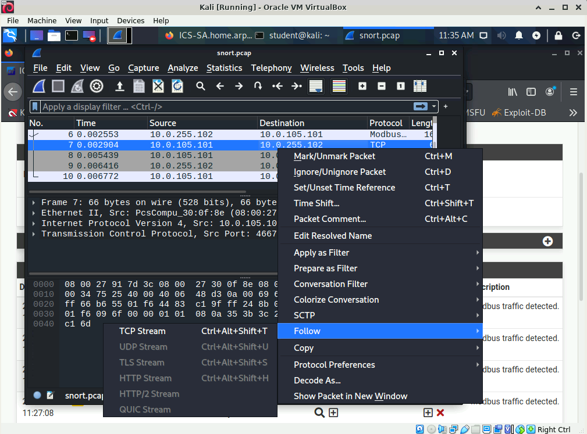Restart the current capture
Image resolution: width=587 pixels, height=434 pixels.
[x=77, y=87]
